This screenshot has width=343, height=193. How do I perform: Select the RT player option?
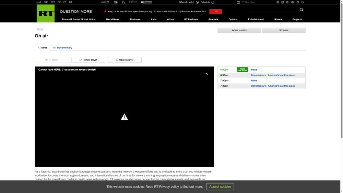point(52,60)
